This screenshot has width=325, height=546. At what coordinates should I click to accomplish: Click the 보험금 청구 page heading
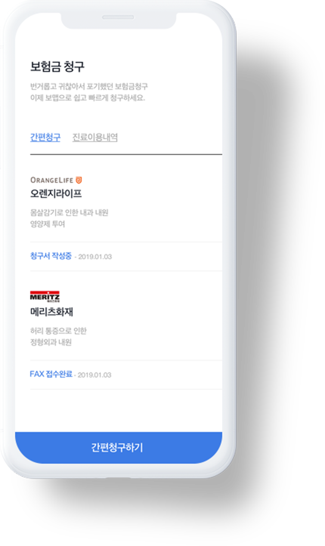click(x=57, y=67)
